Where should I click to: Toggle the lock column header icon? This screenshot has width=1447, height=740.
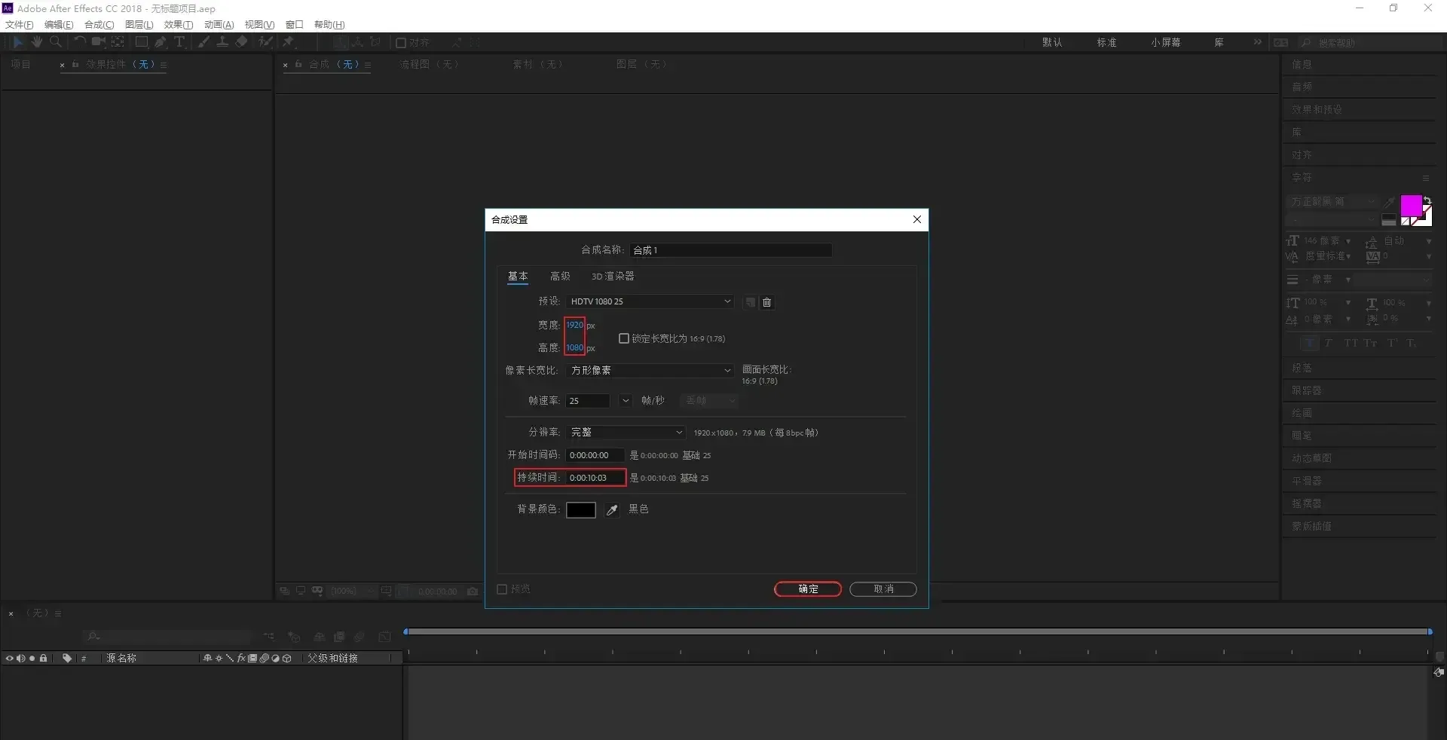(x=44, y=659)
